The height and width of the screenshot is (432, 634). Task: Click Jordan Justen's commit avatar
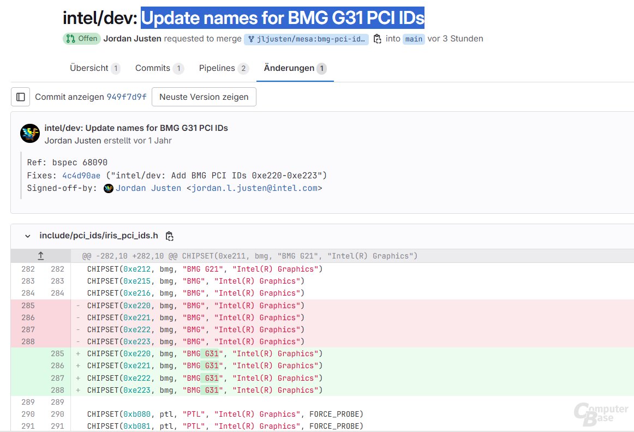[30, 134]
